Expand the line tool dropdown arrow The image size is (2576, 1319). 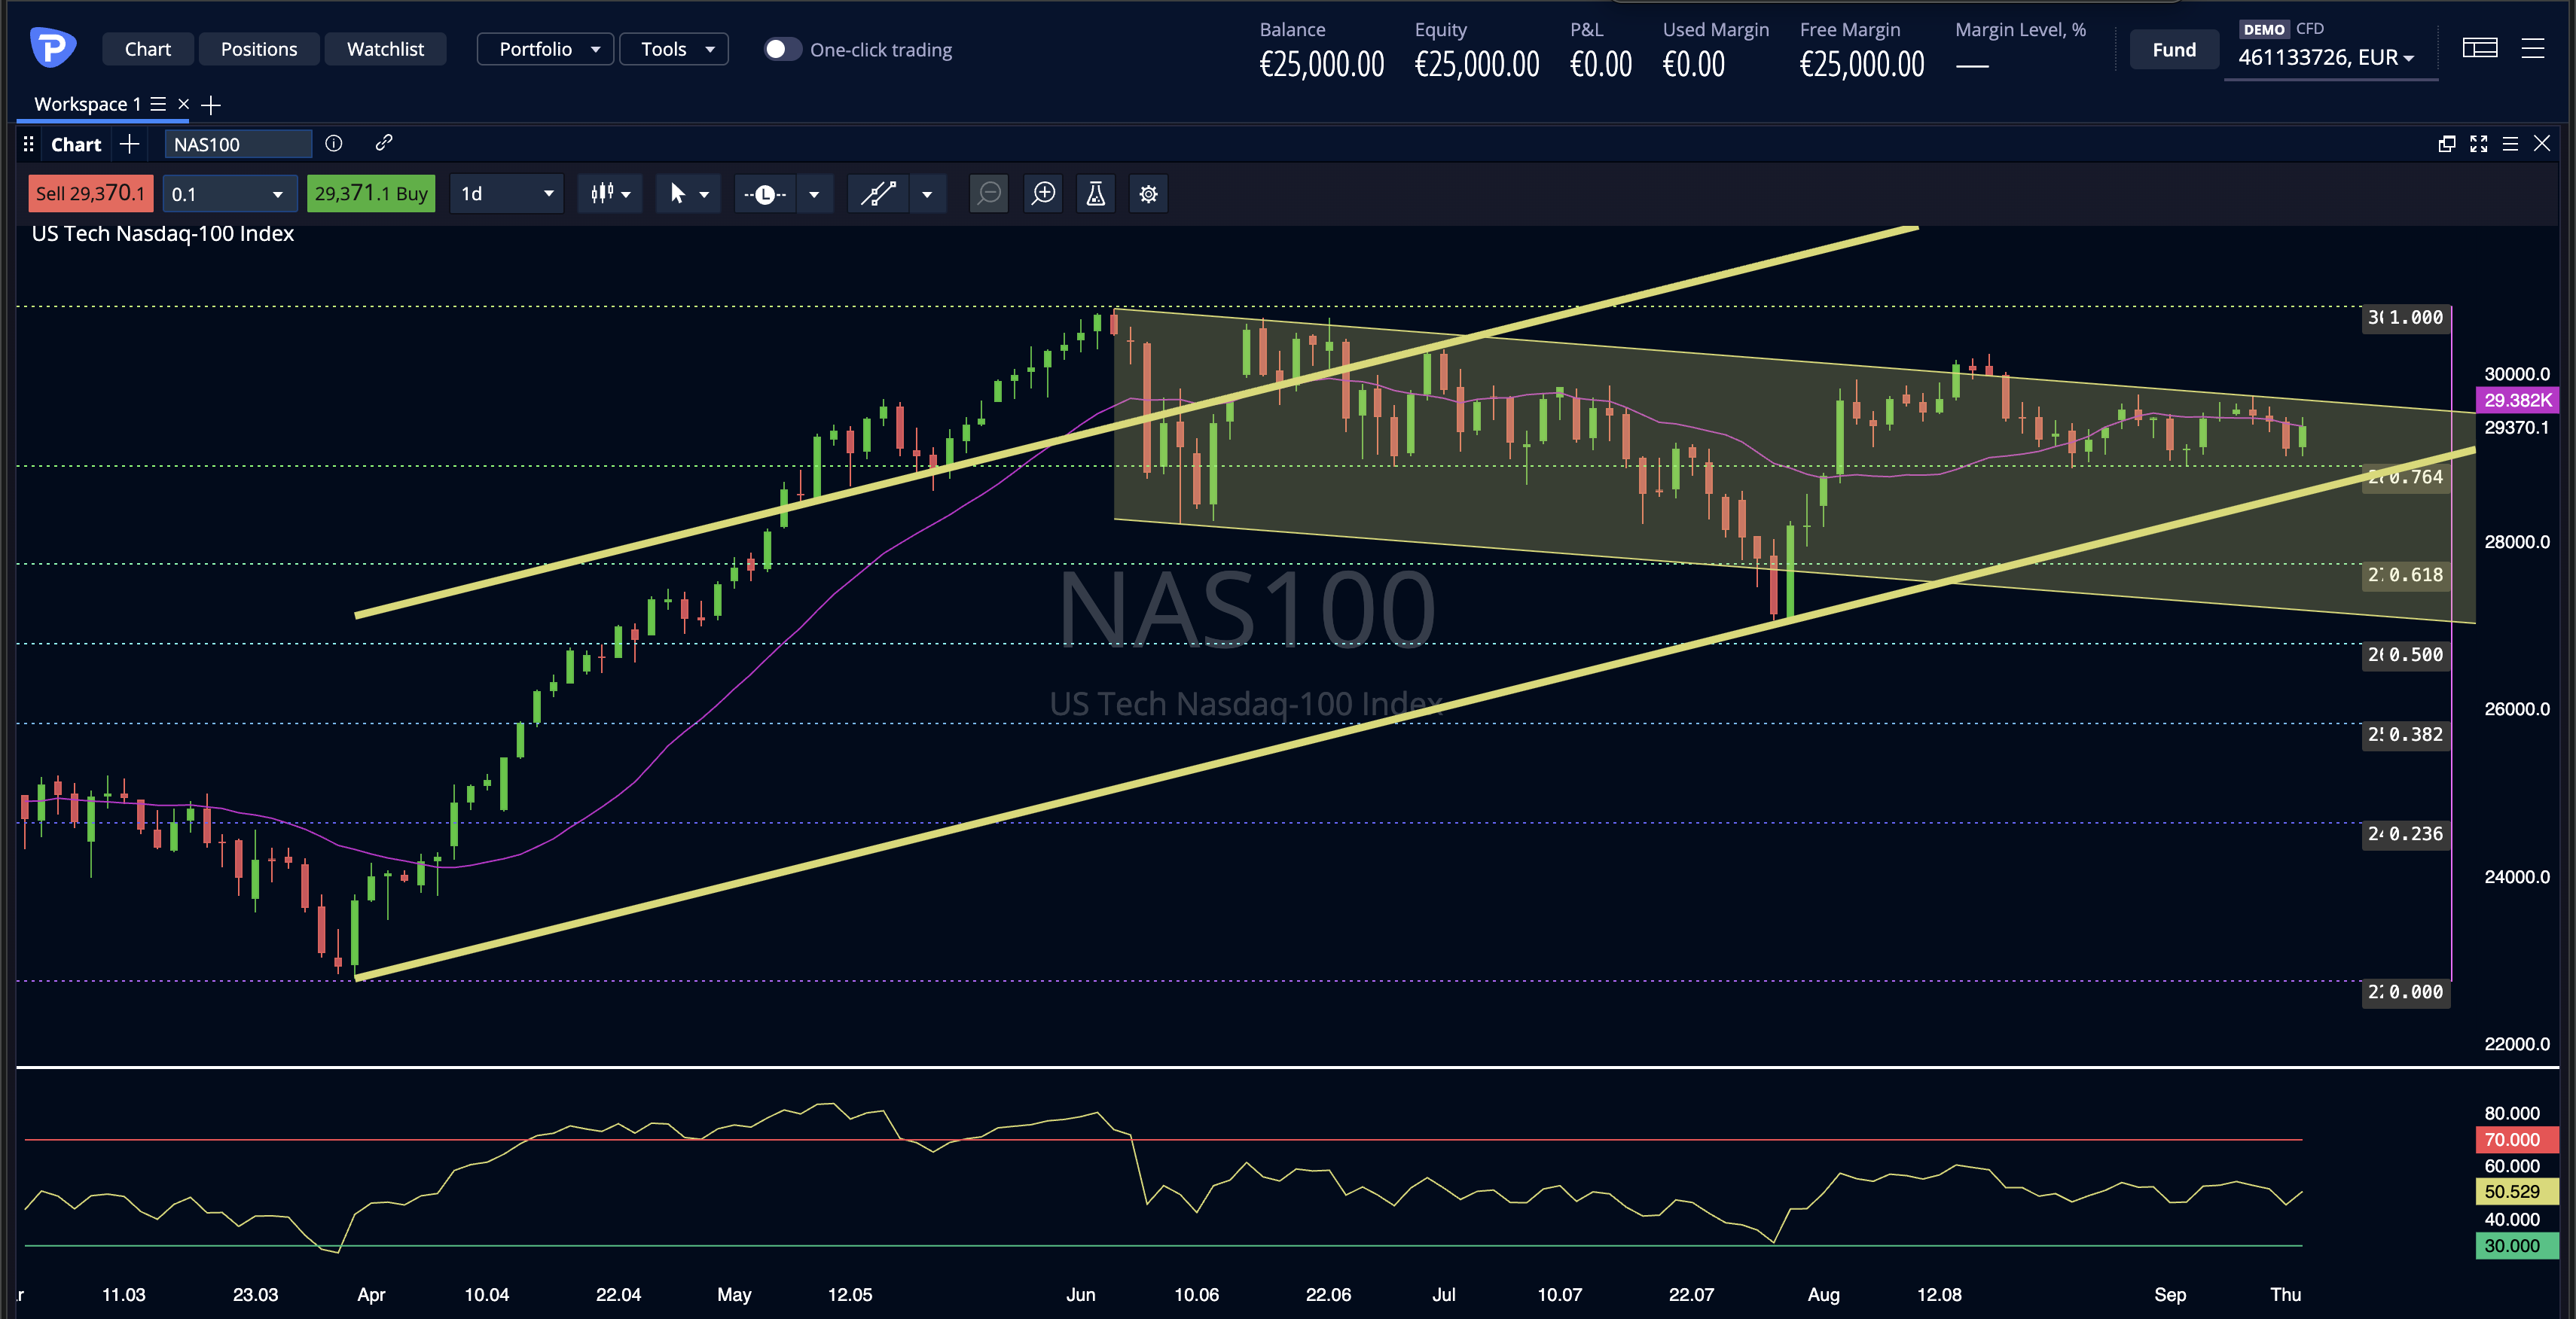[x=814, y=193]
